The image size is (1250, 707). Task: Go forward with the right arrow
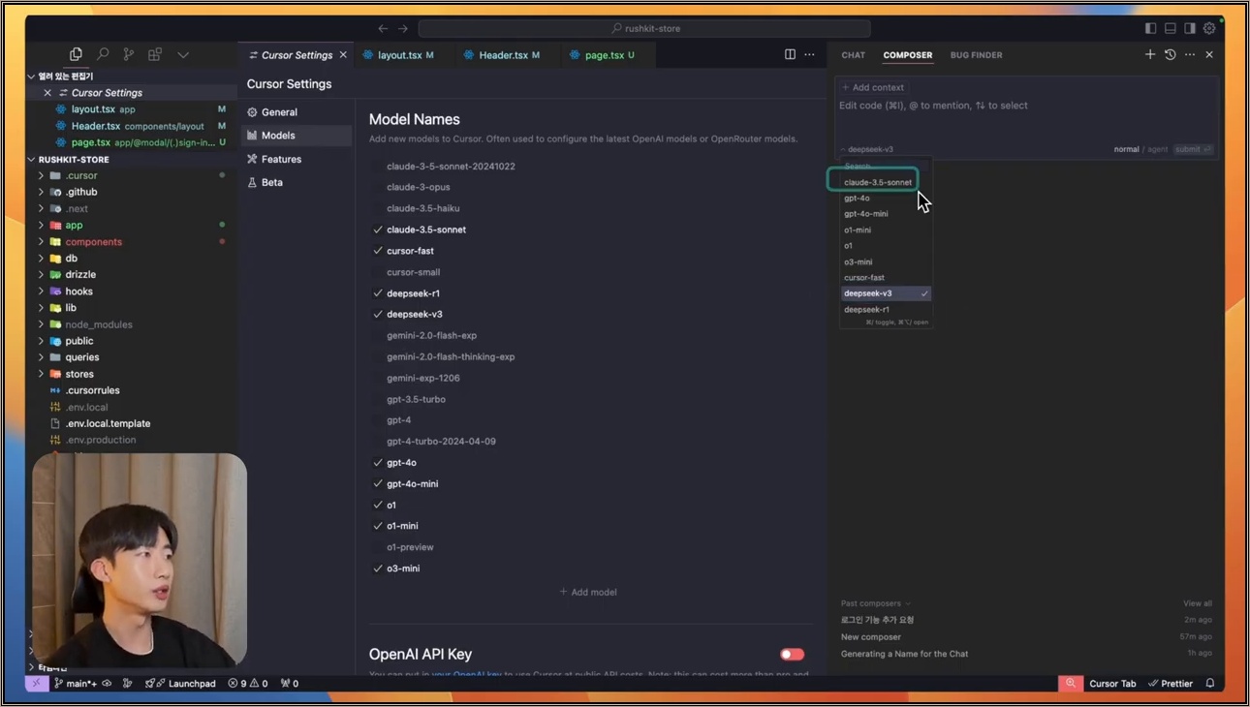click(x=403, y=28)
